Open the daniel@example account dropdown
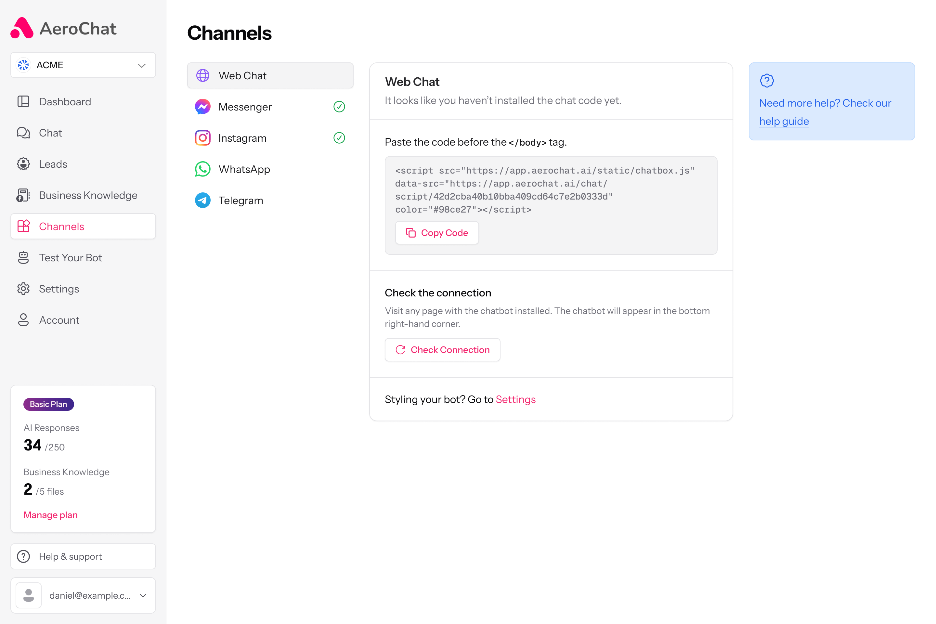 [83, 595]
